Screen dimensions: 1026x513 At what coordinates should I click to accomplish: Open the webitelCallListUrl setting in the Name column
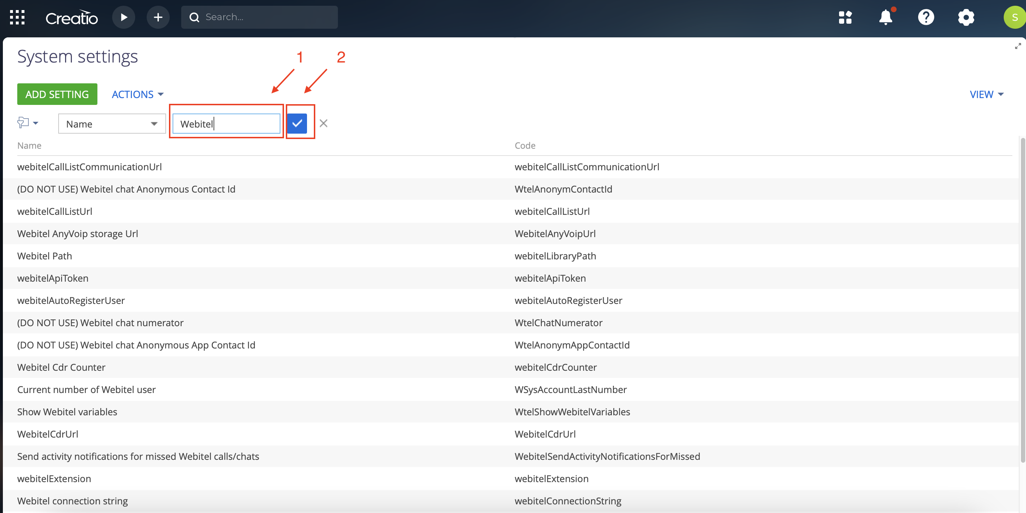click(55, 211)
